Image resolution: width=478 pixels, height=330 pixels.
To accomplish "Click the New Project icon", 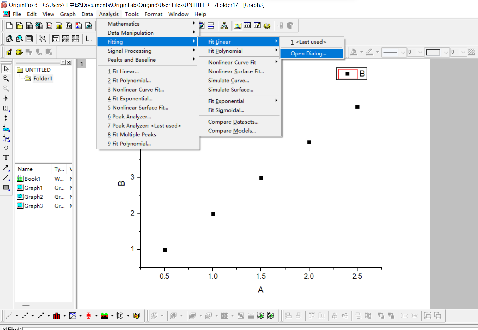I will pos(9,26).
